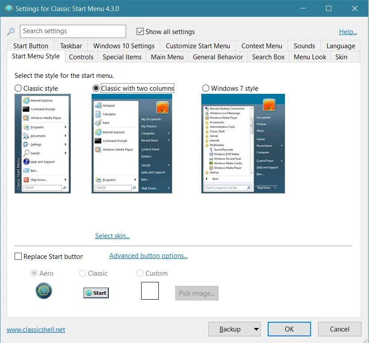Click the Classic style preview image

42,143
